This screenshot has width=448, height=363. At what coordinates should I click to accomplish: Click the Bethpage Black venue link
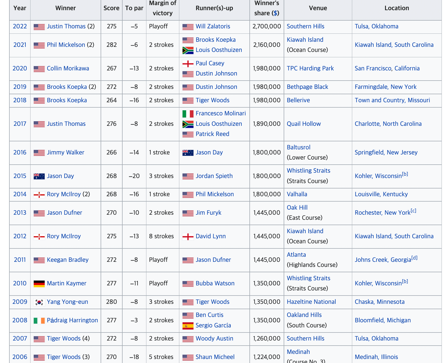(x=307, y=87)
